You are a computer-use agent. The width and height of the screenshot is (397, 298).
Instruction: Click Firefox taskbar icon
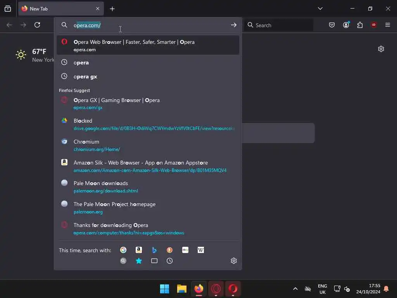199,289
